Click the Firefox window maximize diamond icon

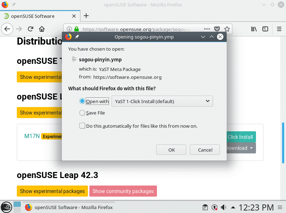tap(272, 5)
